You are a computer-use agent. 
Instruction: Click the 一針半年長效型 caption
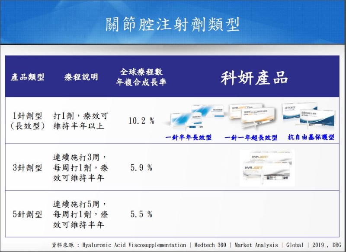(x=189, y=138)
